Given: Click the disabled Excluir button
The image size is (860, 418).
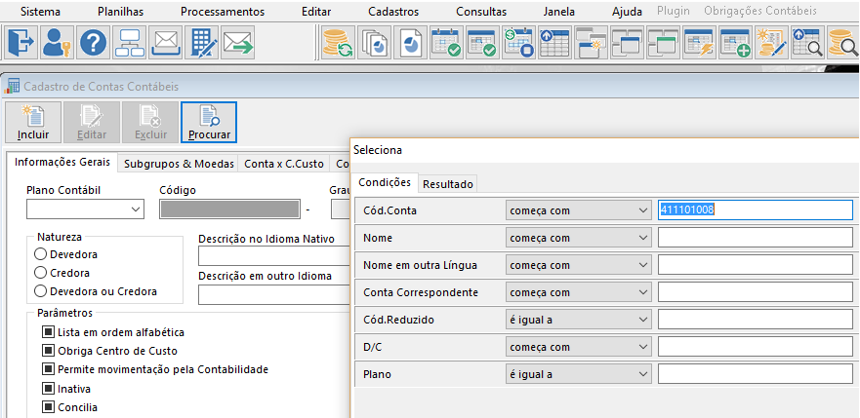Looking at the screenshot, I should [150, 122].
